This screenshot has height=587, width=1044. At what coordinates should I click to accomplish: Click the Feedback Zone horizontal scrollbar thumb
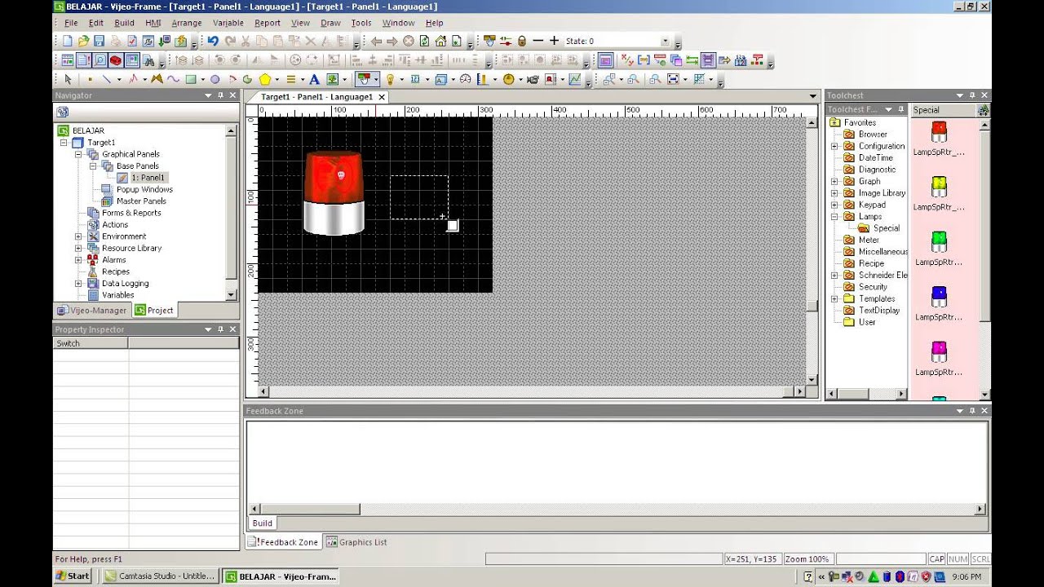pyautogui.click(x=310, y=510)
